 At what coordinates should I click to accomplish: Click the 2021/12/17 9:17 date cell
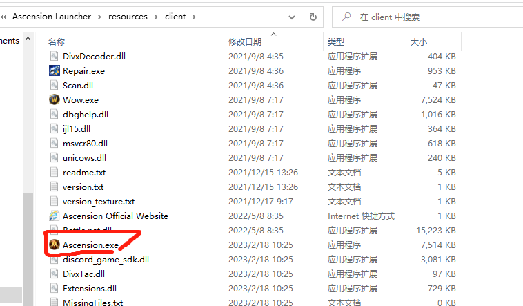point(261,202)
